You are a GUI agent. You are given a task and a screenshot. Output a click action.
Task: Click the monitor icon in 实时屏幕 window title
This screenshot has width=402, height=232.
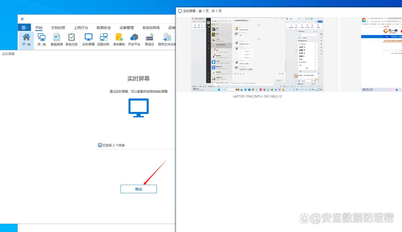tap(180, 11)
